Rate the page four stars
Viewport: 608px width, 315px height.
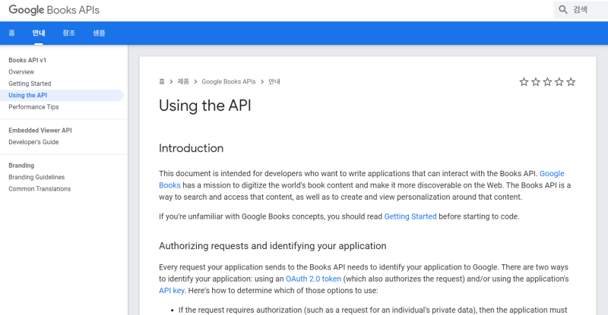pyautogui.click(x=559, y=82)
